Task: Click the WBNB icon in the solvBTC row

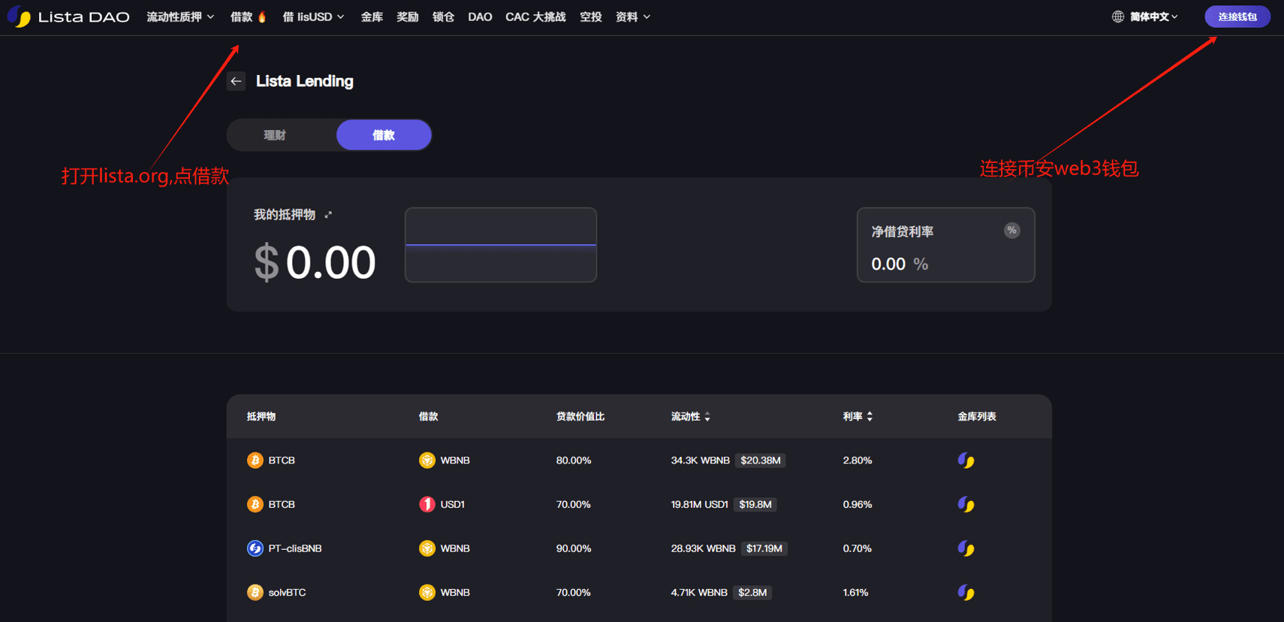Action: coord(427,593)
